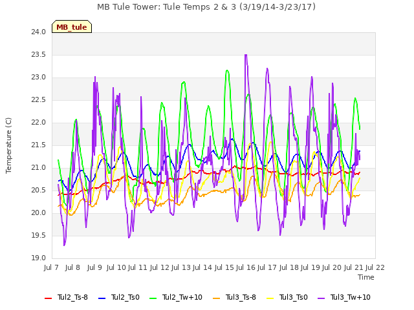Screen dimensions: 414x310
Task: Click the Jul 9 x-axis label
Action: [x=94, y=268]
